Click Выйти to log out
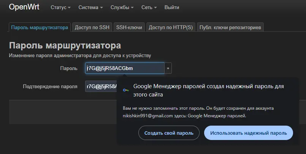The width and height of the screenshot is (306, 154). coord(172,8)
